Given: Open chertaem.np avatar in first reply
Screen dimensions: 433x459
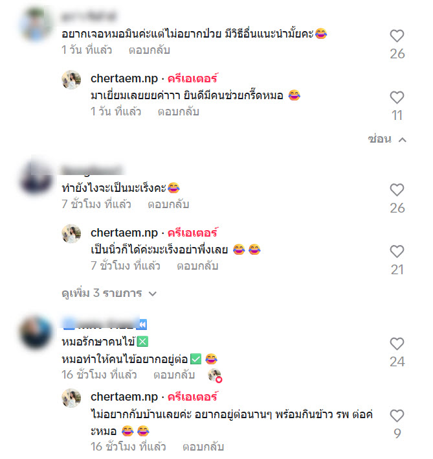Looking at the screenshot, I should (71, 79).
